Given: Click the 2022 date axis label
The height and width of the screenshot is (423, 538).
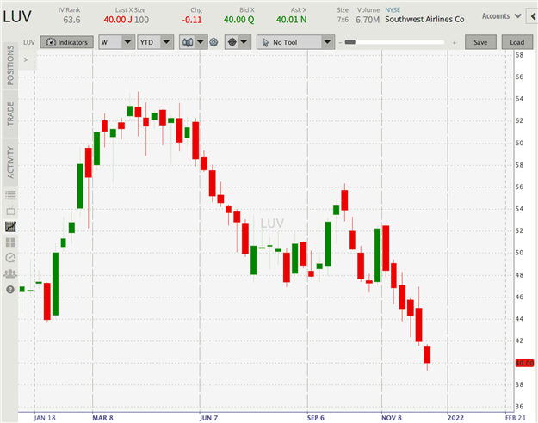Looking at the screenshot, I should (455, 418).
